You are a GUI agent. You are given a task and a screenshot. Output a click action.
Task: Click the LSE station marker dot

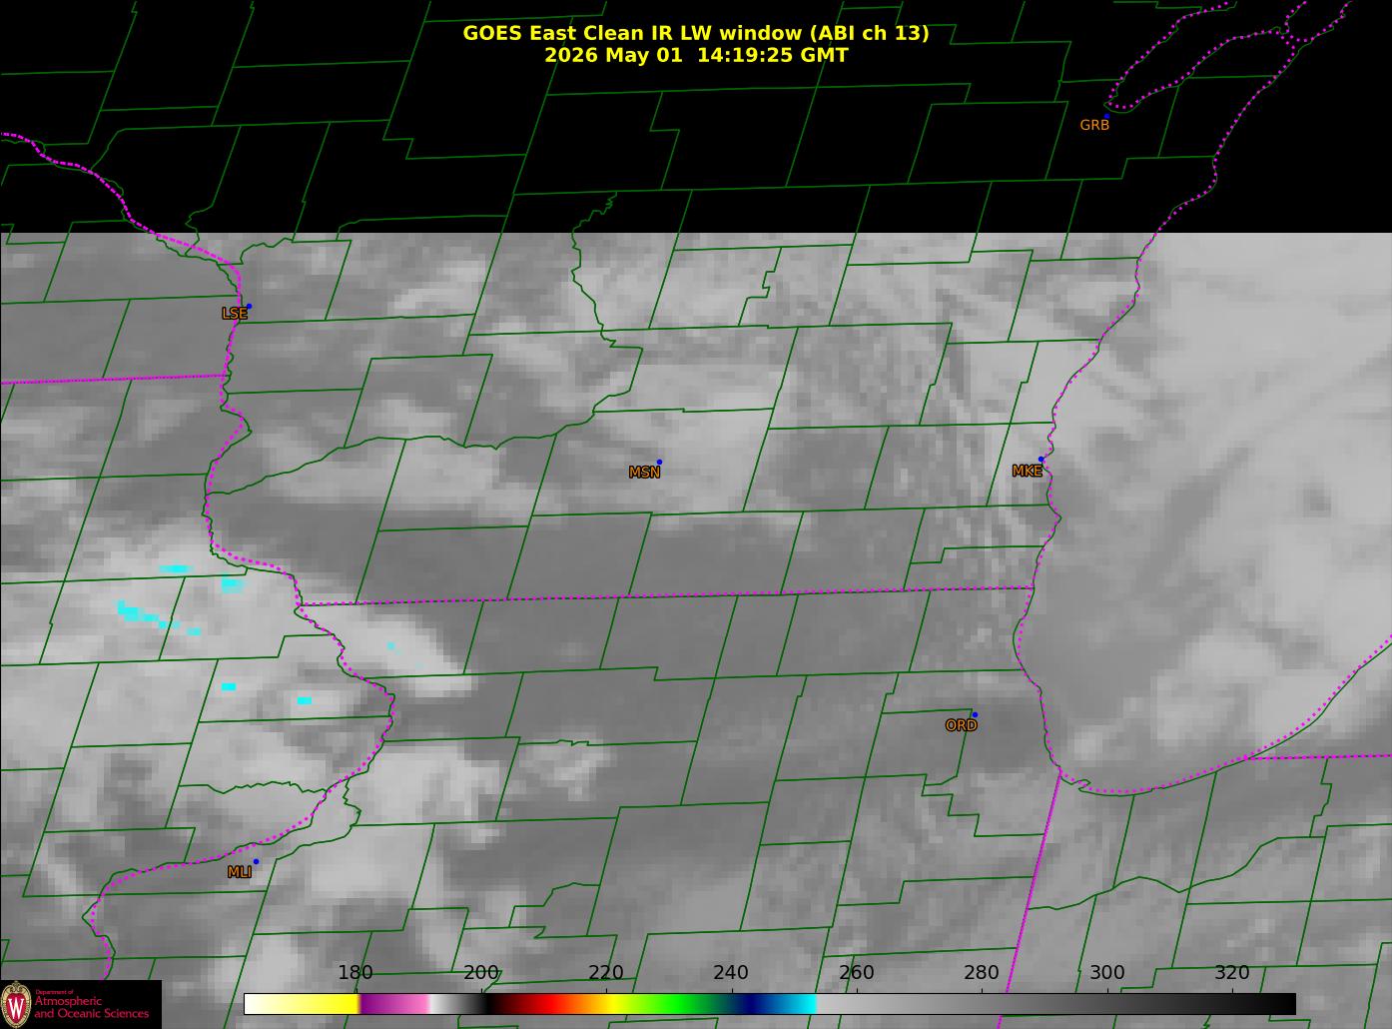(x=249, y=306)
